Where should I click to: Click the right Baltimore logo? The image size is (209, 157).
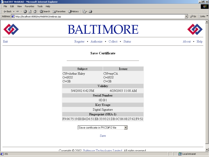tap(195, 29)
